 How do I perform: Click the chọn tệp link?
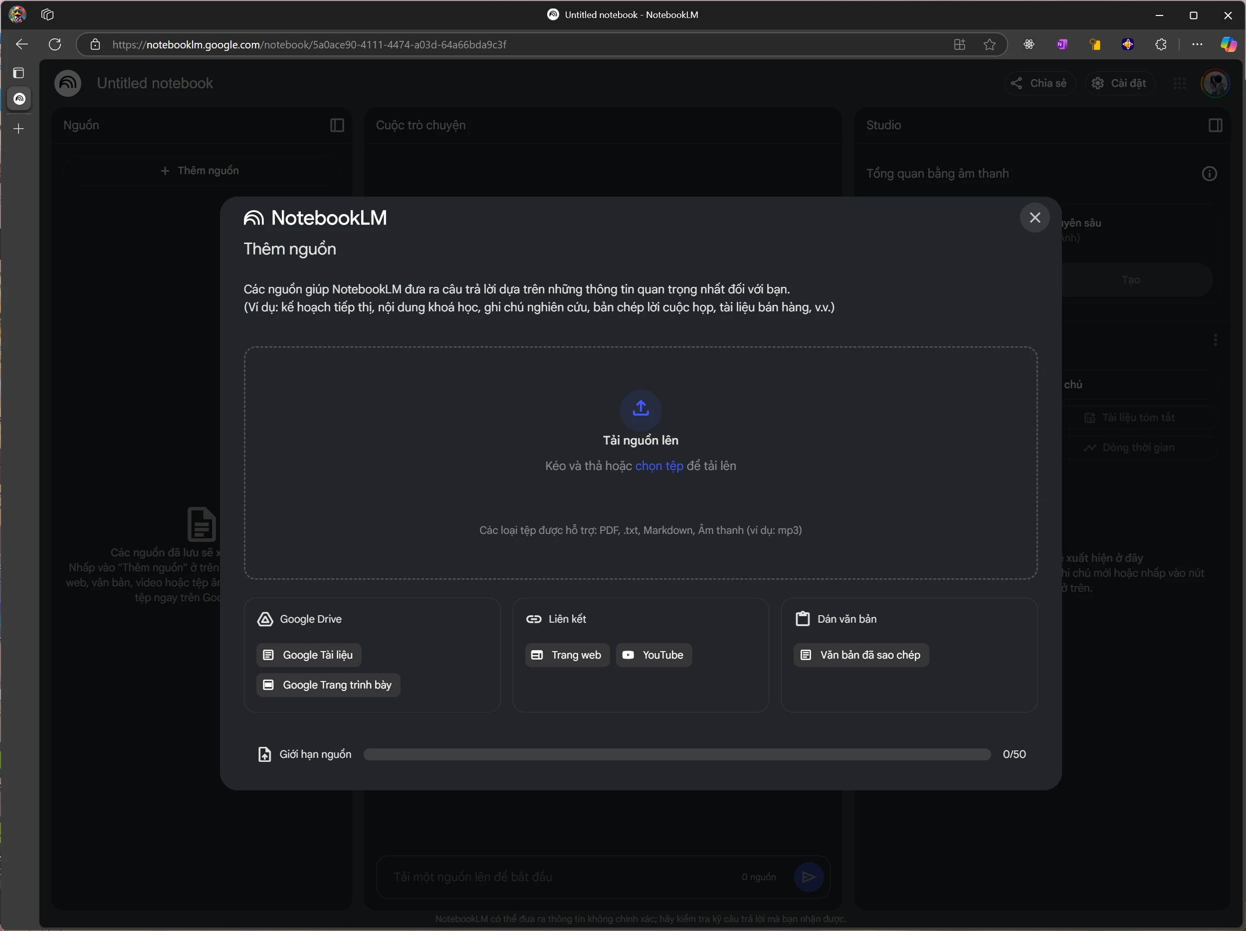[x=658, y=466]
